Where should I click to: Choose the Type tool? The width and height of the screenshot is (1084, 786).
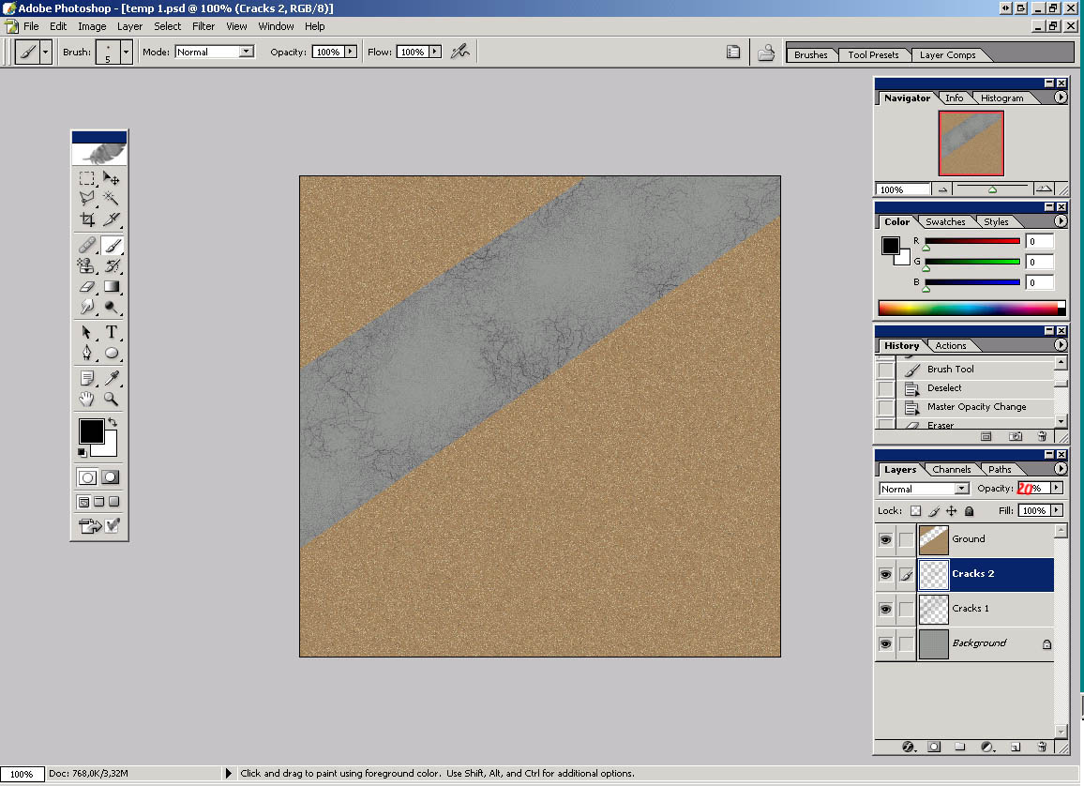pyautogui.click(x=112, y=332)
